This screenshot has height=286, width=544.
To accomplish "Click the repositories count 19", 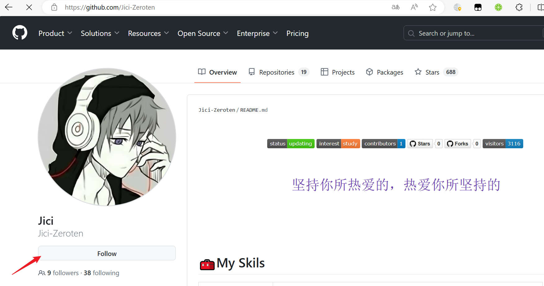I will [304, 72].
